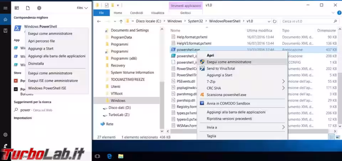This screenshot has height=161, width=342.
Task: Open Programmi (x86) folder in navigation tree
Action: pyautogui.click(x=124, y=58)
